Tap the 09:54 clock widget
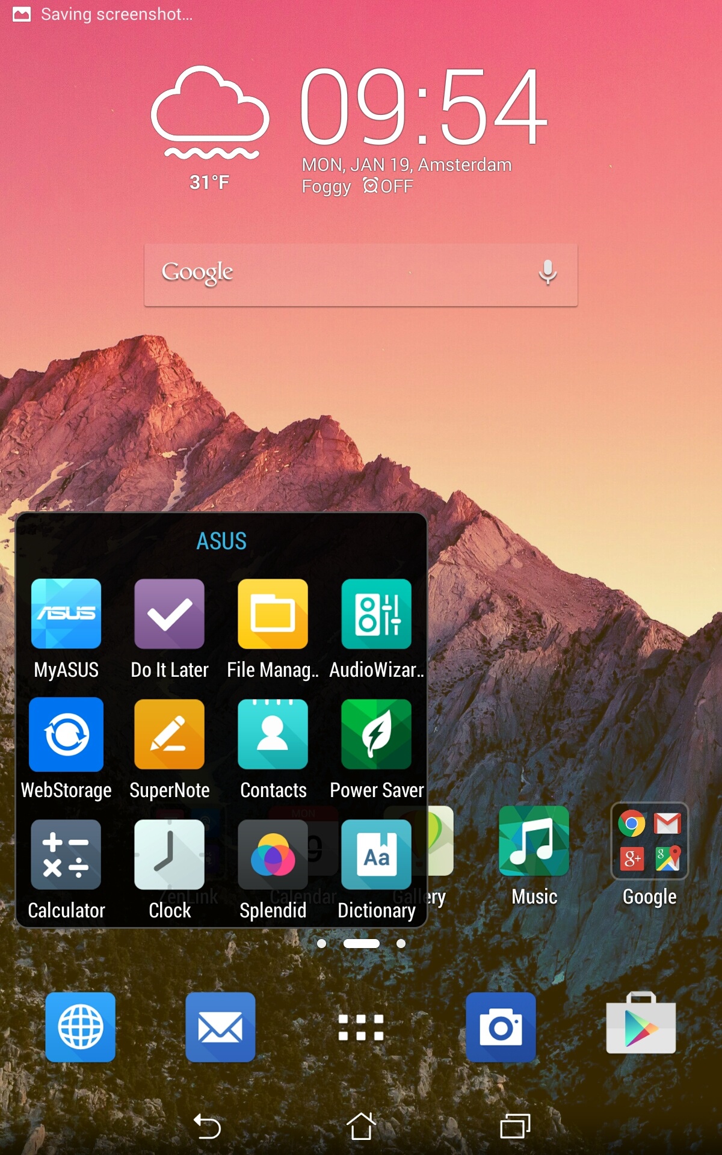The image size is (722, 1155). pos(424,106)
